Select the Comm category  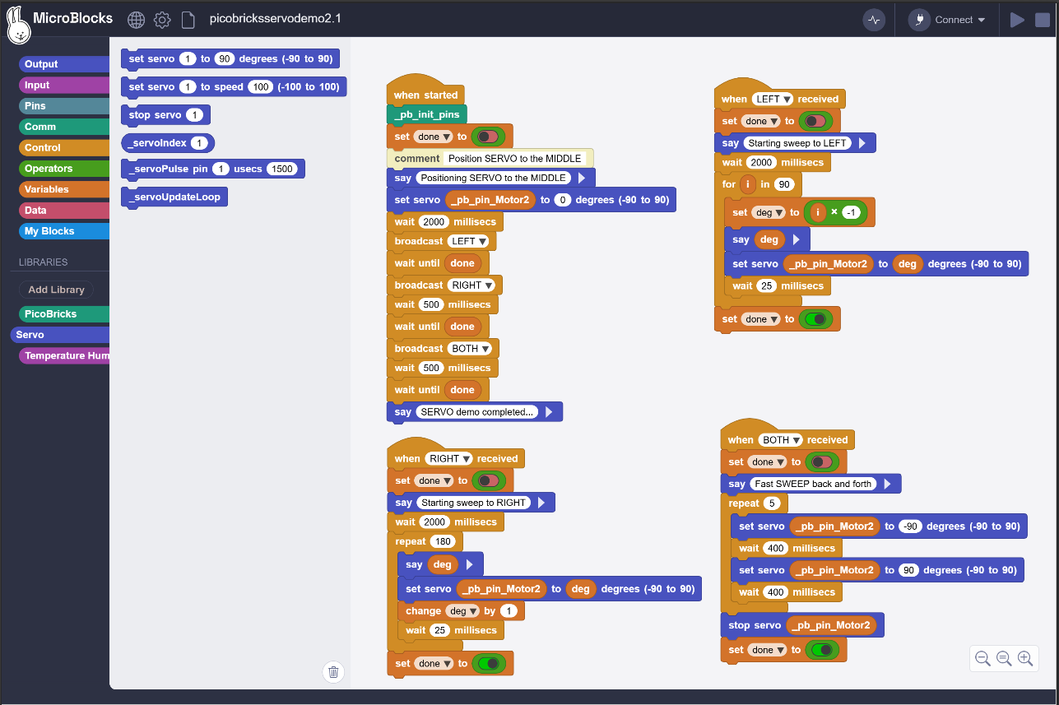pos(64,127)
